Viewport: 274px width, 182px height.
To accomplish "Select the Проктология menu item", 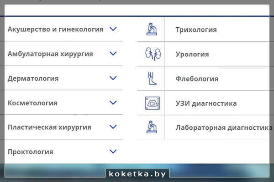I will [31, 152].
